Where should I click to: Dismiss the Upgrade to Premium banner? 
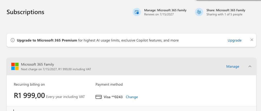pos(252,40)
